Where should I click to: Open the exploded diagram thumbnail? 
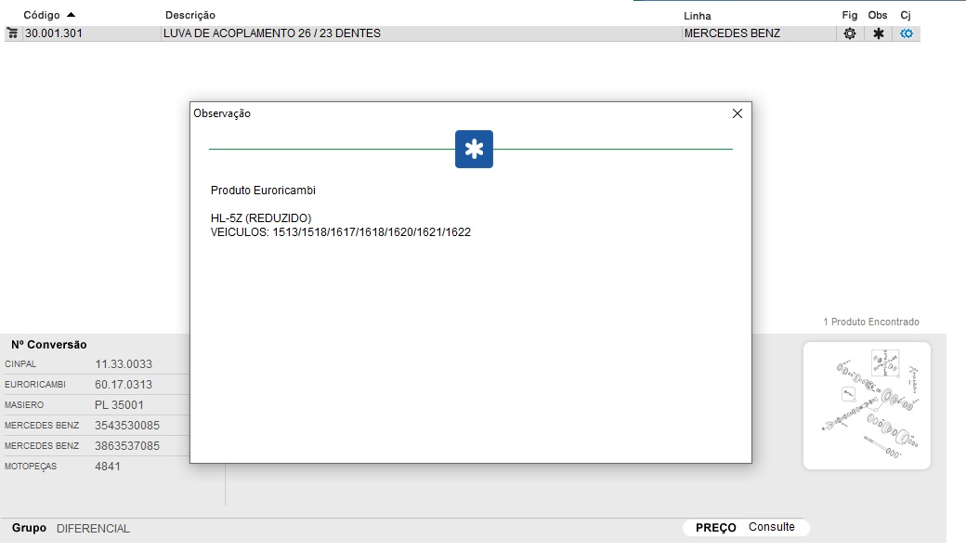click(867, 405)
